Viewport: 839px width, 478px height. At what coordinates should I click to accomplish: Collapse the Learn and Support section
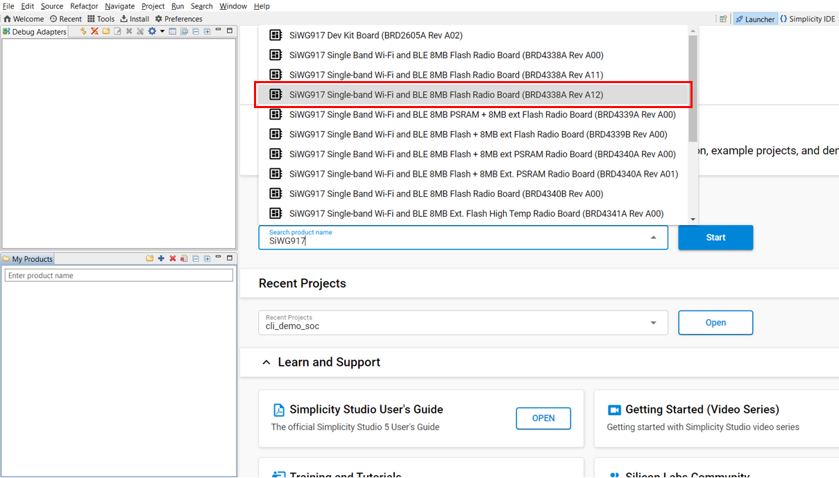point(266,362)
